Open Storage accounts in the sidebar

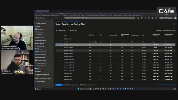pos(41,60)
